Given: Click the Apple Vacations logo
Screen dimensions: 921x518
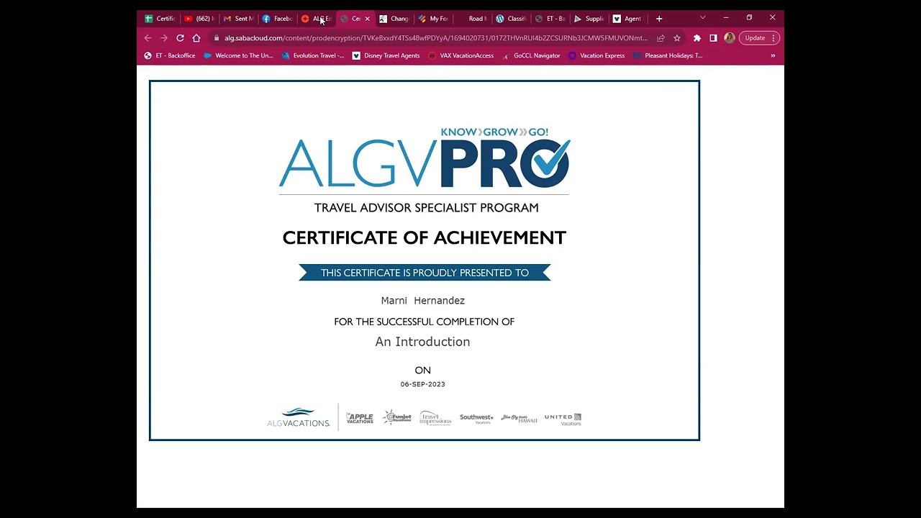Looking at the screenshot, I should coord(360,417).
